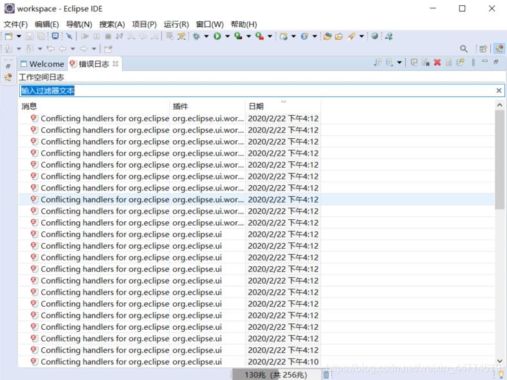Run garbage collector trash icon
The width and height of the screenshot is (507, 380).
(326, 374)
